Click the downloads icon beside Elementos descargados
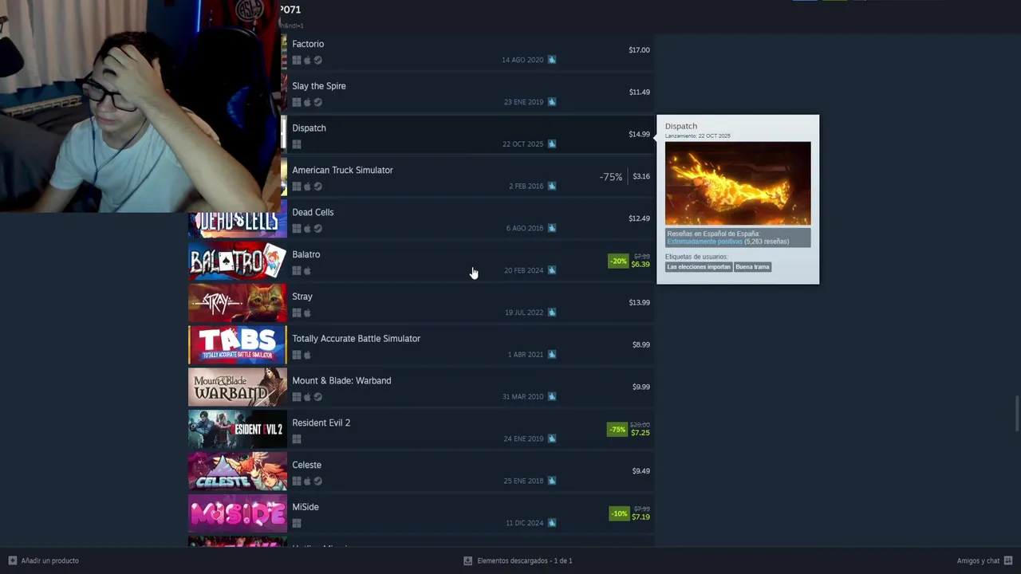The width and height of the screenshot is (1021, 574). (468, 560)
